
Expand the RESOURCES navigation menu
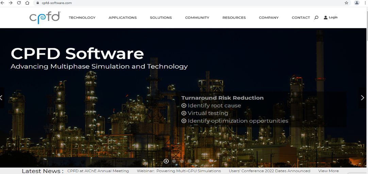click(234, 18)
